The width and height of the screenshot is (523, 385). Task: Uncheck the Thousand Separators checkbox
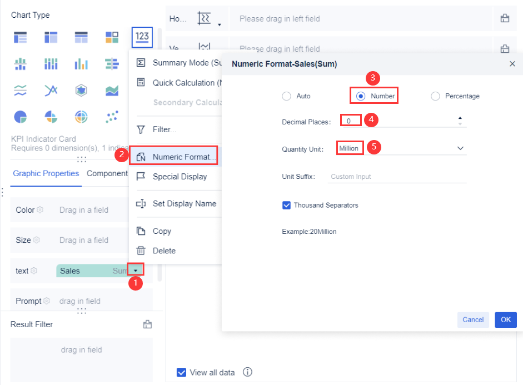coord(286,205)
